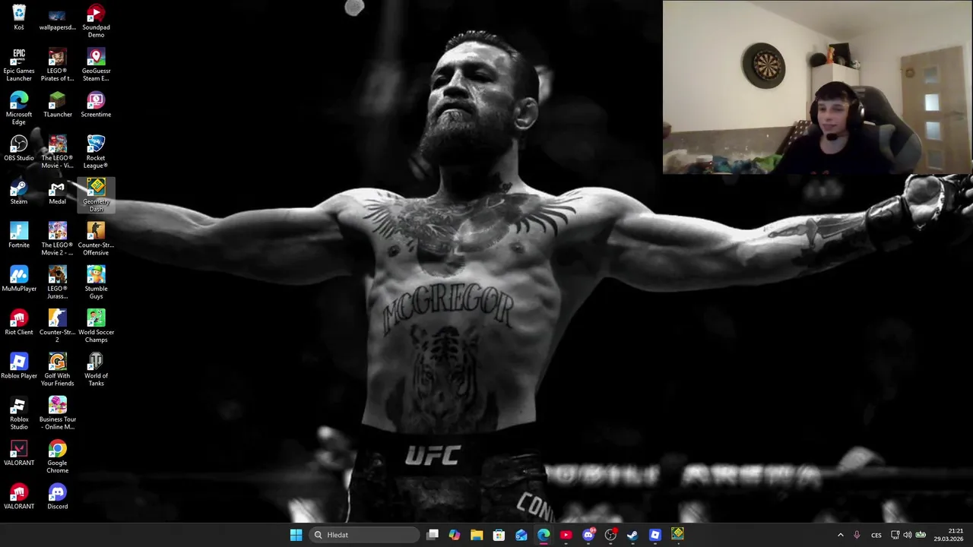Click the battery tray icon
973x547 pixels.
tap(921, 535)
